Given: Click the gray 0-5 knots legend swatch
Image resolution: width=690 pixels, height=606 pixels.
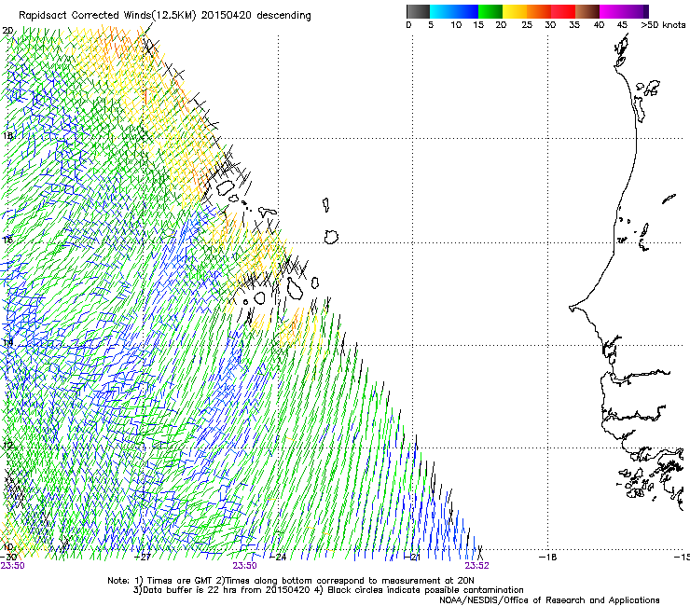Looking at the screenshot, I should [418, 11].
